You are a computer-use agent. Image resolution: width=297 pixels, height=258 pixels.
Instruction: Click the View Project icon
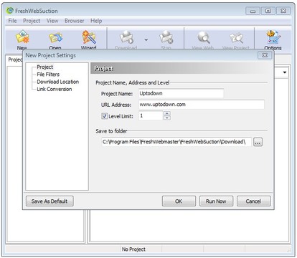click(x=236, y=38)
